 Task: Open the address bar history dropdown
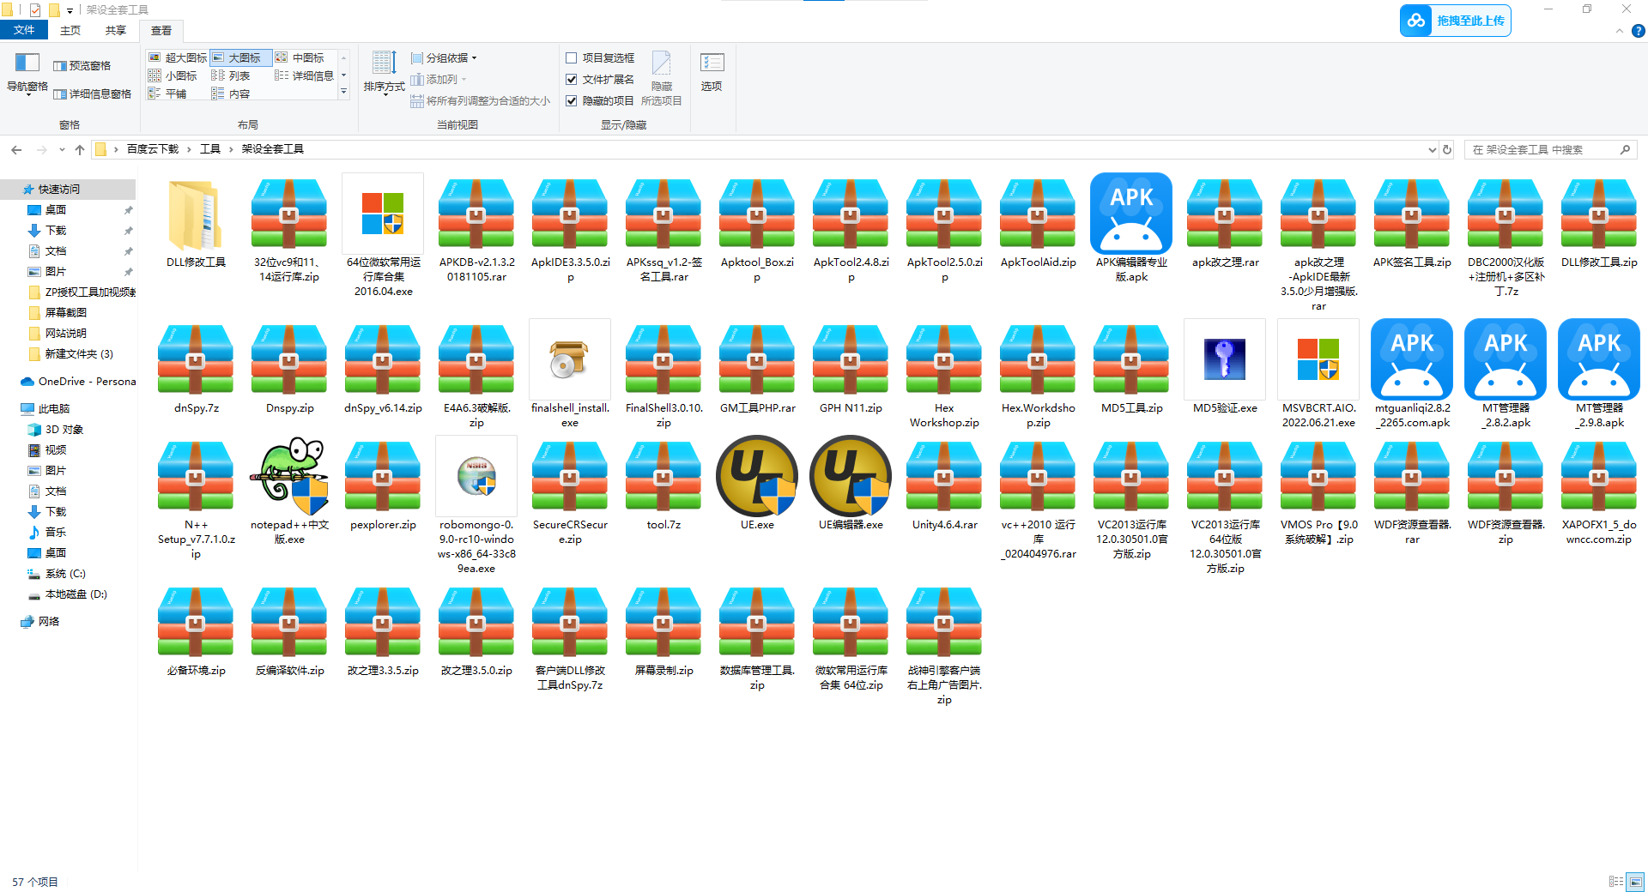(1433, 149)
